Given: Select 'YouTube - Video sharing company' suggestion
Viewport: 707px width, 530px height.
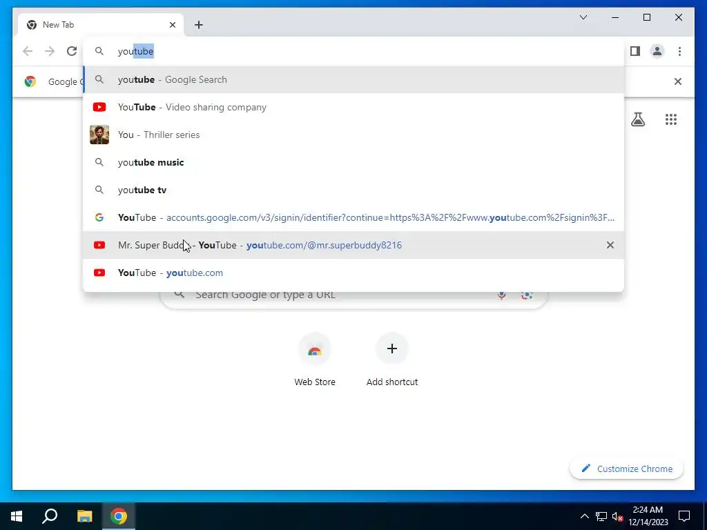Looking at the screenshot, I should coord(354,107).
